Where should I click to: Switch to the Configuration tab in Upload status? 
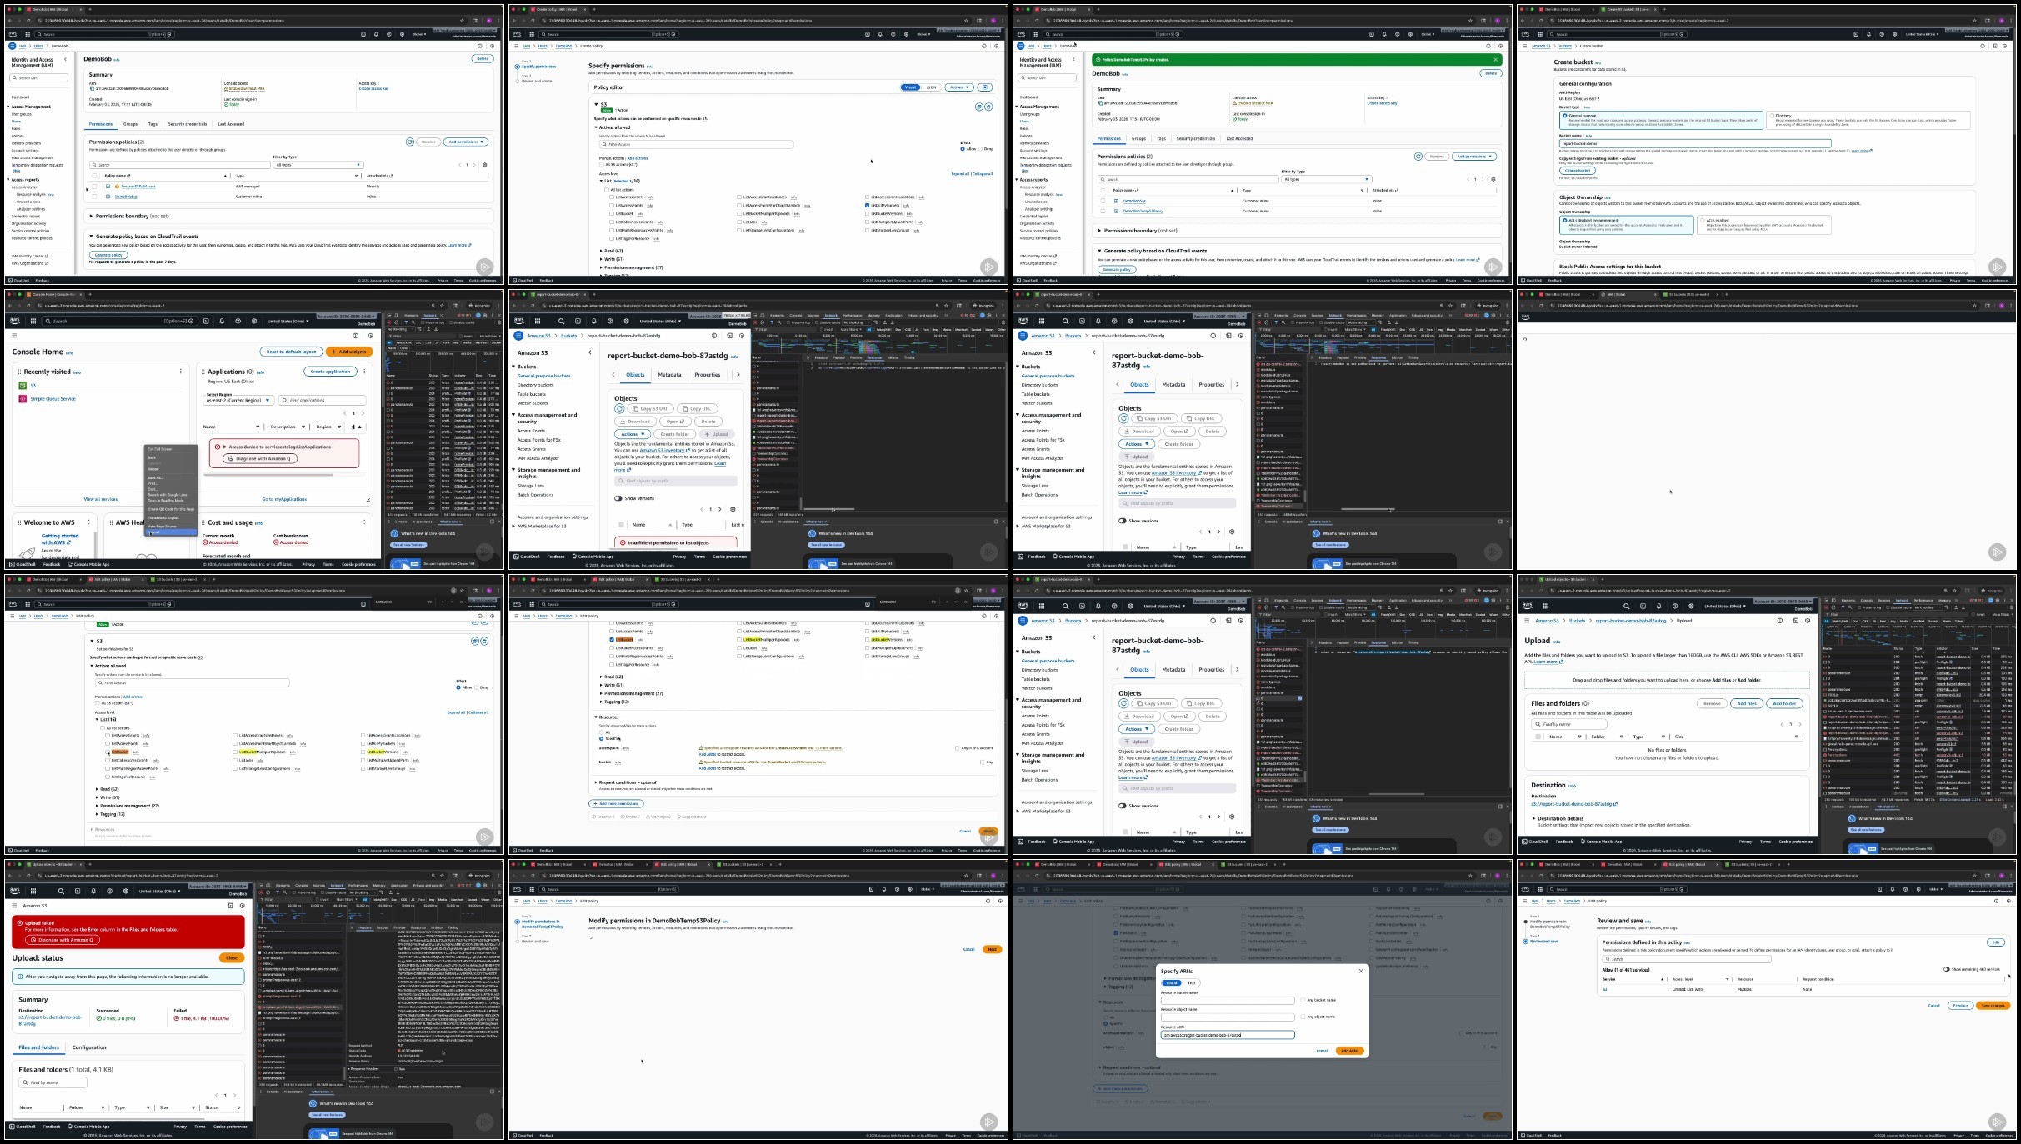coord(89,1047)
